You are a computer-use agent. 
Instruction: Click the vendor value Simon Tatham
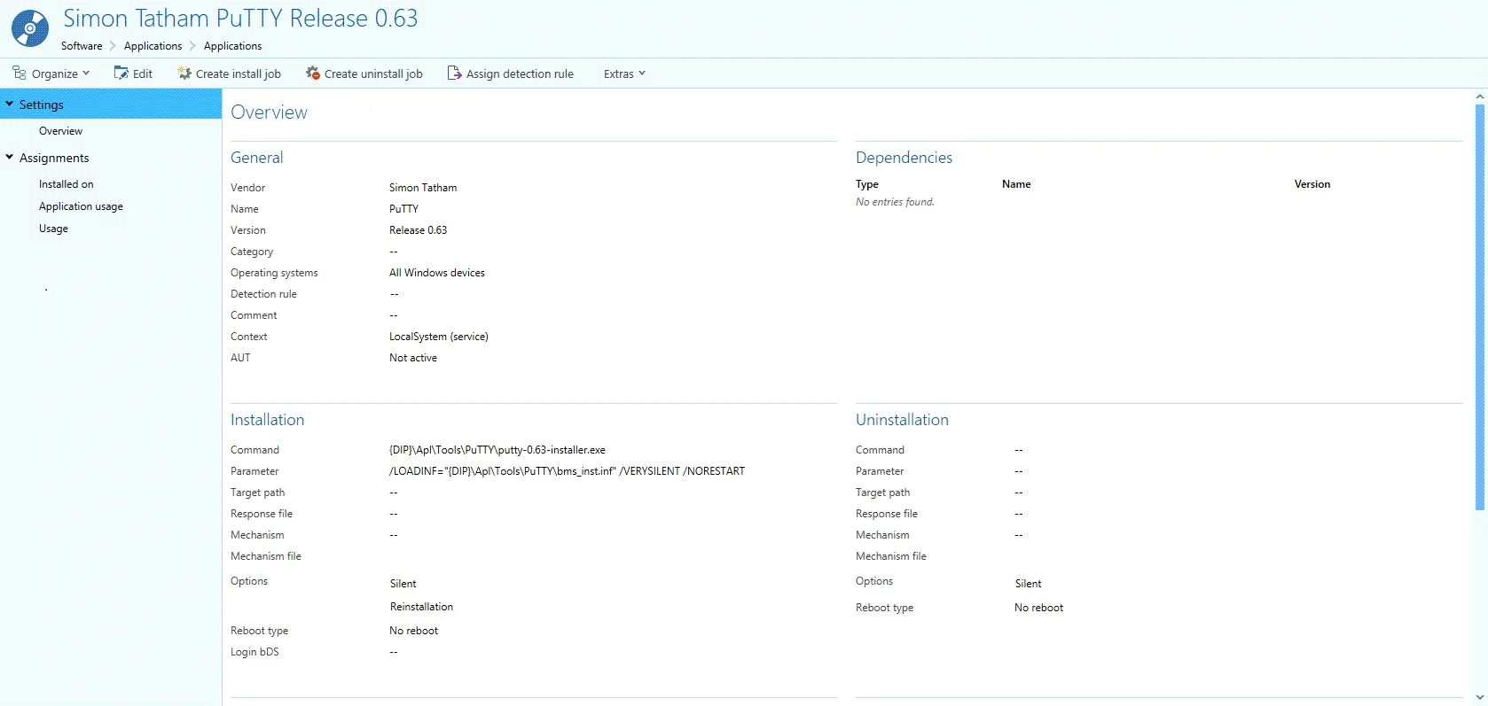tap(423, 188)
